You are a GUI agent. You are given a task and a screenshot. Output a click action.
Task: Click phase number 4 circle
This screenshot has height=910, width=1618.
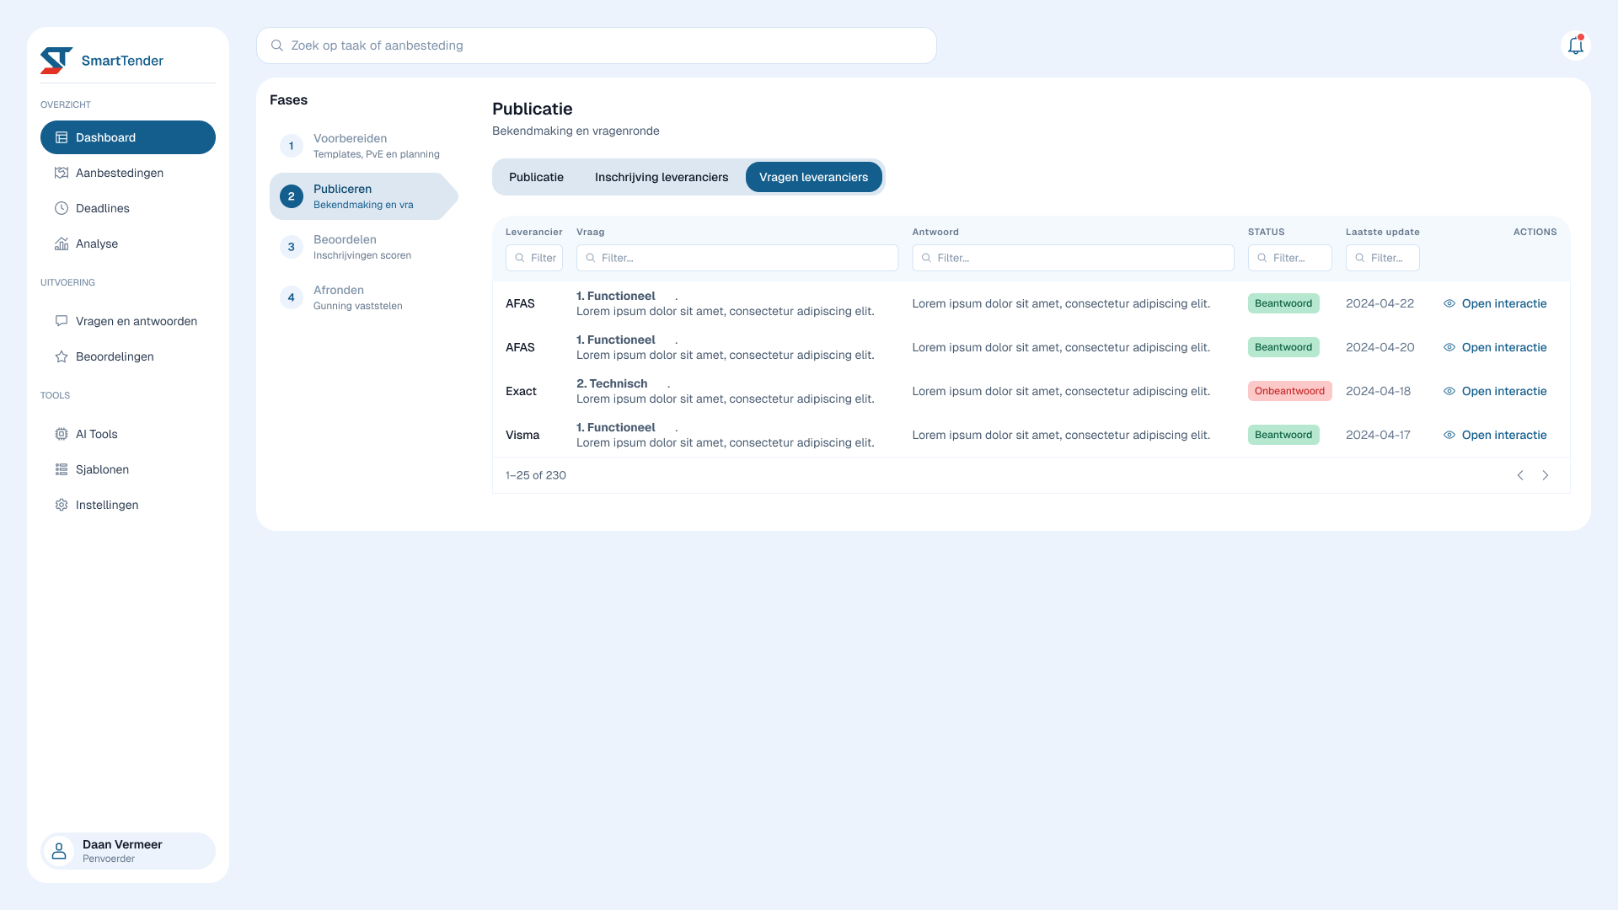click(292, 297)
